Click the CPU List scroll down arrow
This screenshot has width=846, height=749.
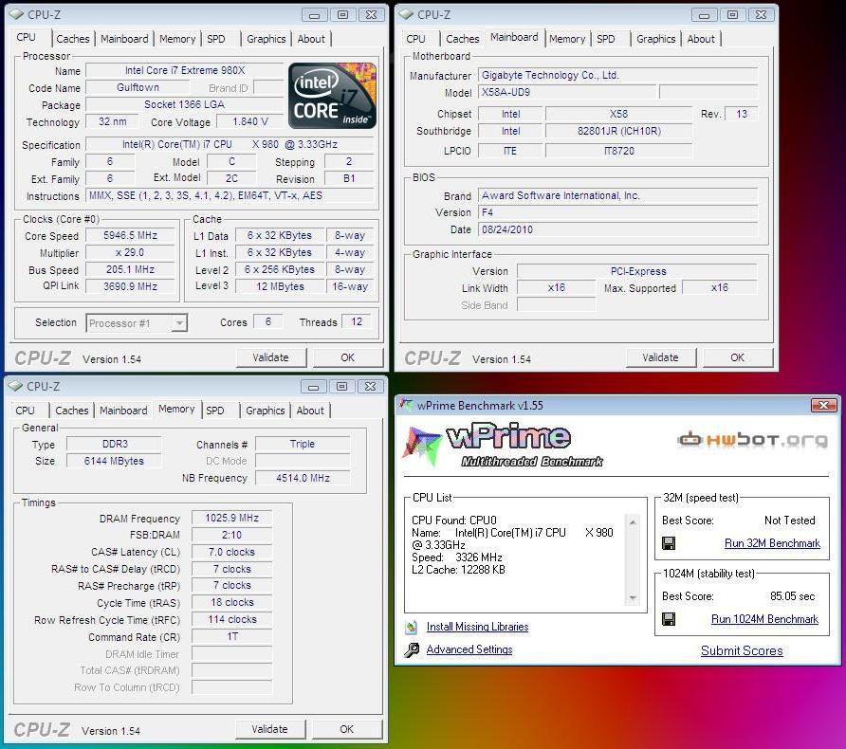[x=633, y=597]
